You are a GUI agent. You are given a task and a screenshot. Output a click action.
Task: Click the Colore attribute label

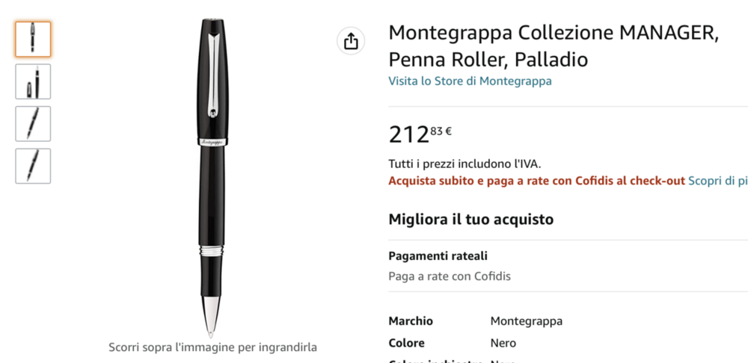pyautogui.click(x=406, y=343)
